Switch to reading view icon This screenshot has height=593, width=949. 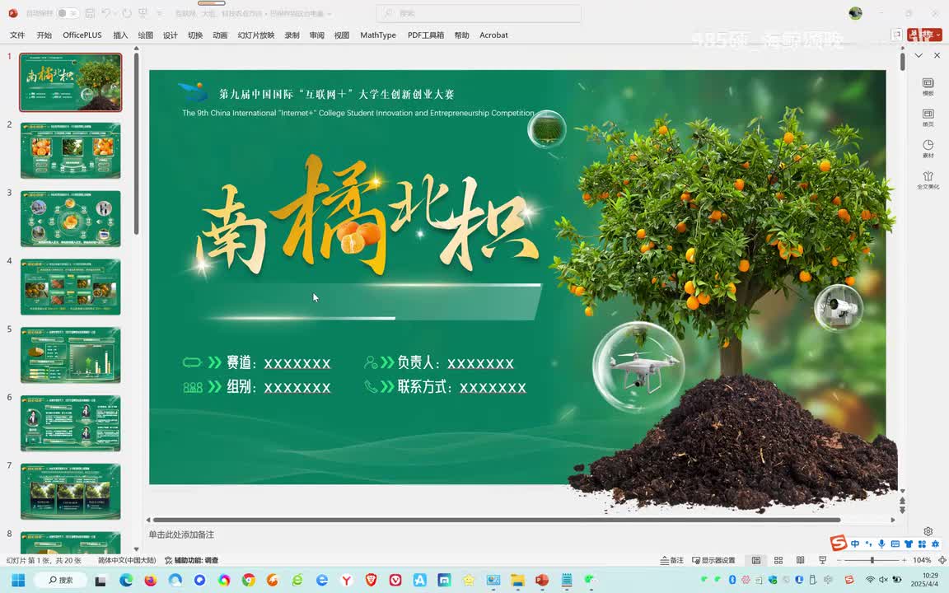[x=800, y=560]
